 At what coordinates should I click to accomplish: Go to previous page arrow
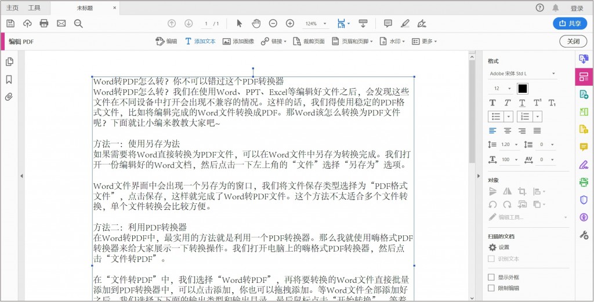(172, 23)
